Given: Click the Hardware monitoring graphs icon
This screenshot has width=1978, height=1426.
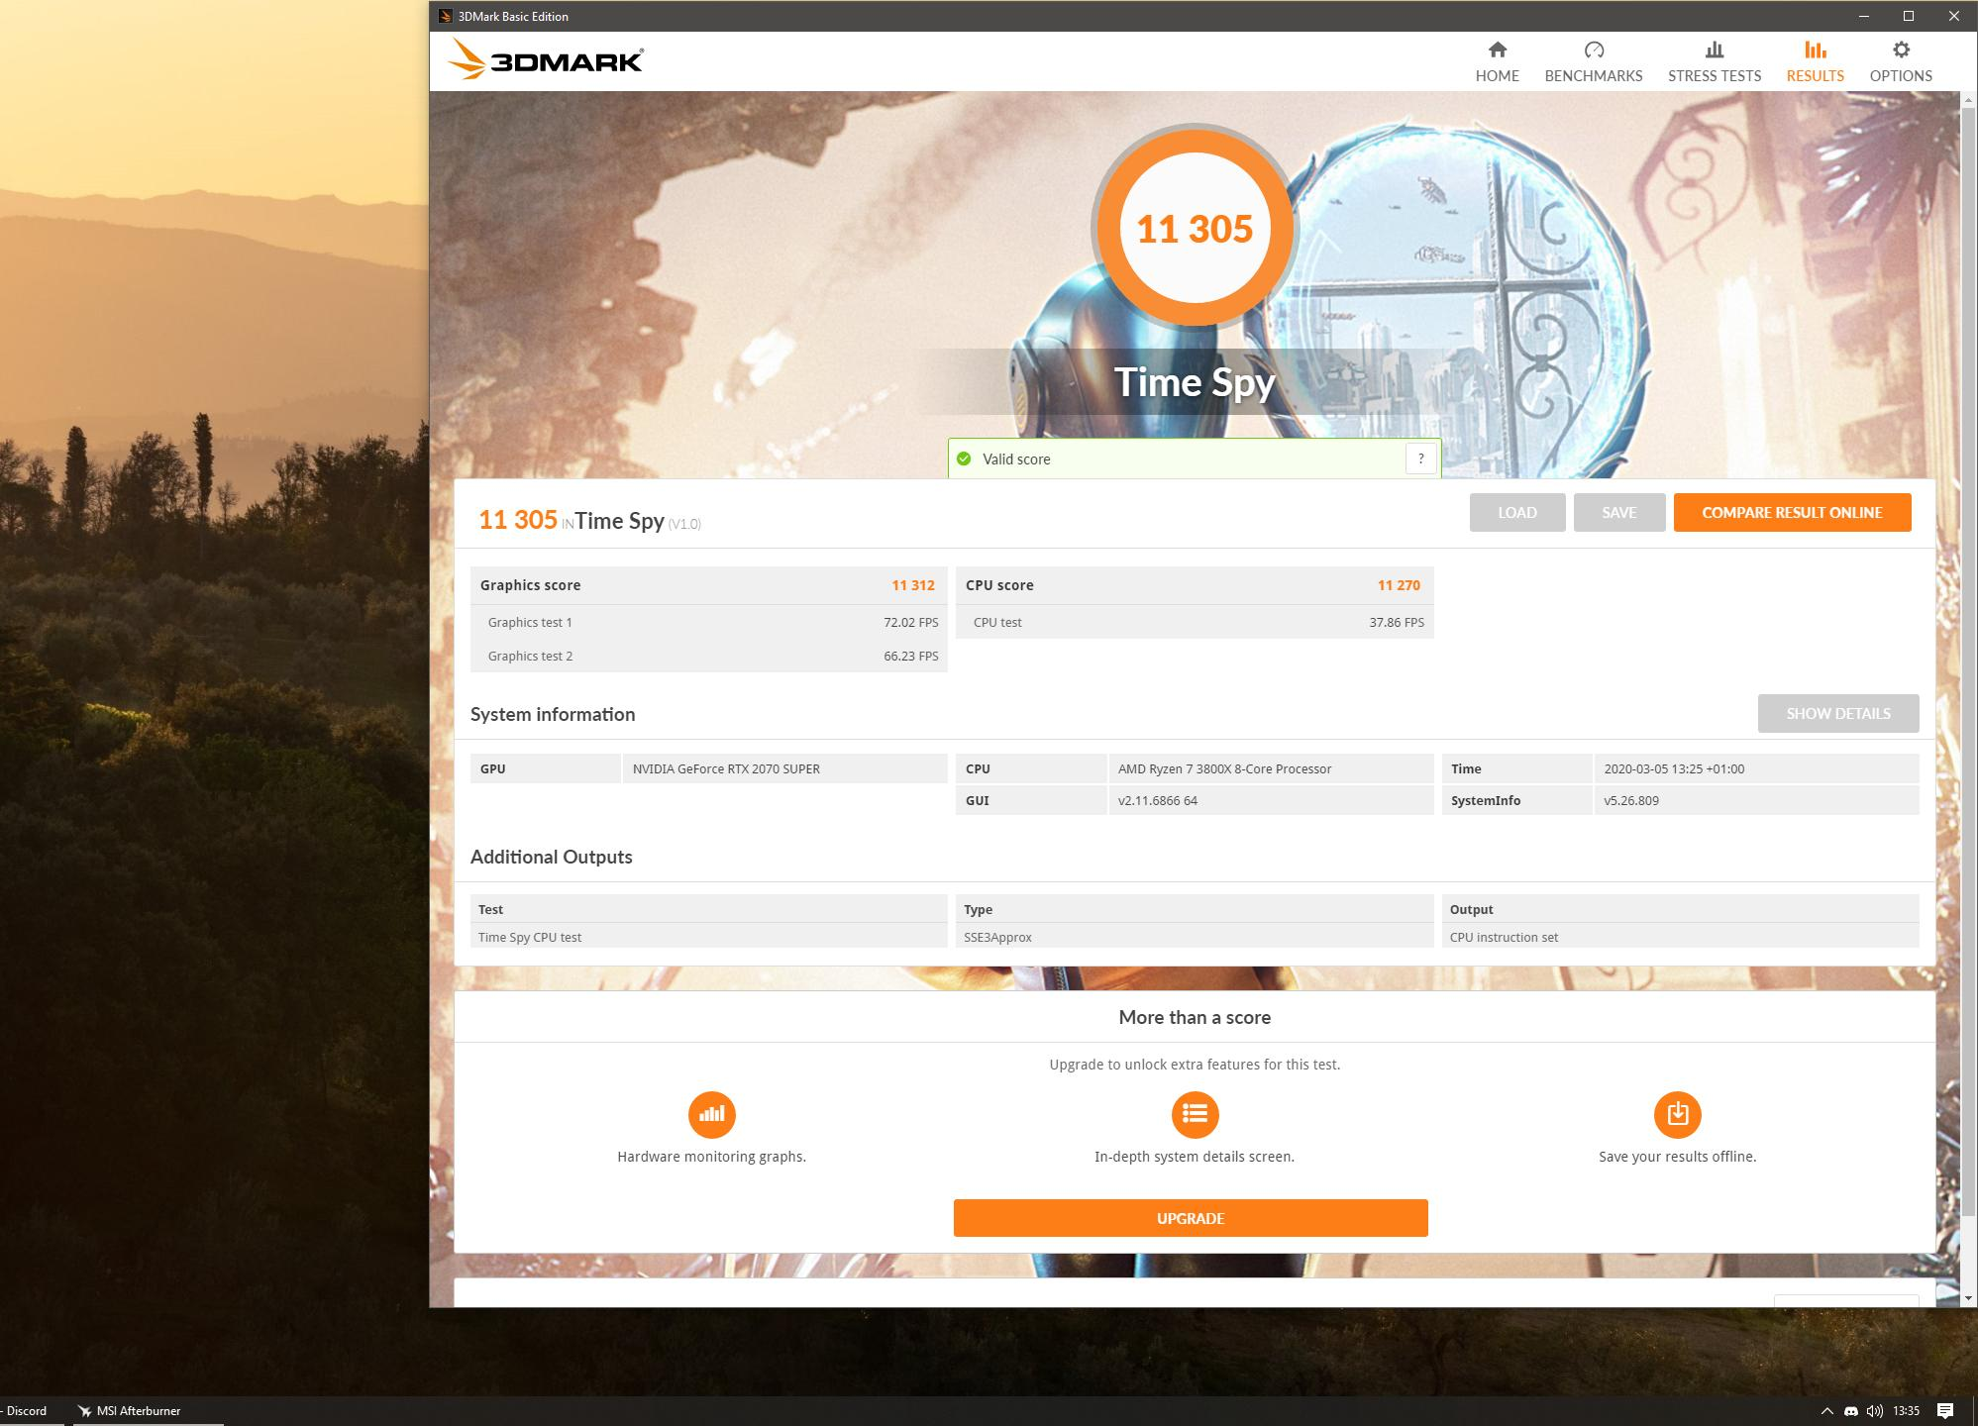Looking at the screenshot, I should [711, 1114].
